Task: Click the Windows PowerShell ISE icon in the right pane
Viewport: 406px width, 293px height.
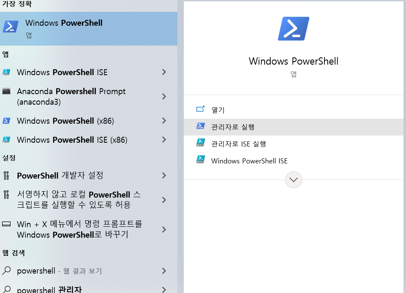Action: click(x=200, y=160)
